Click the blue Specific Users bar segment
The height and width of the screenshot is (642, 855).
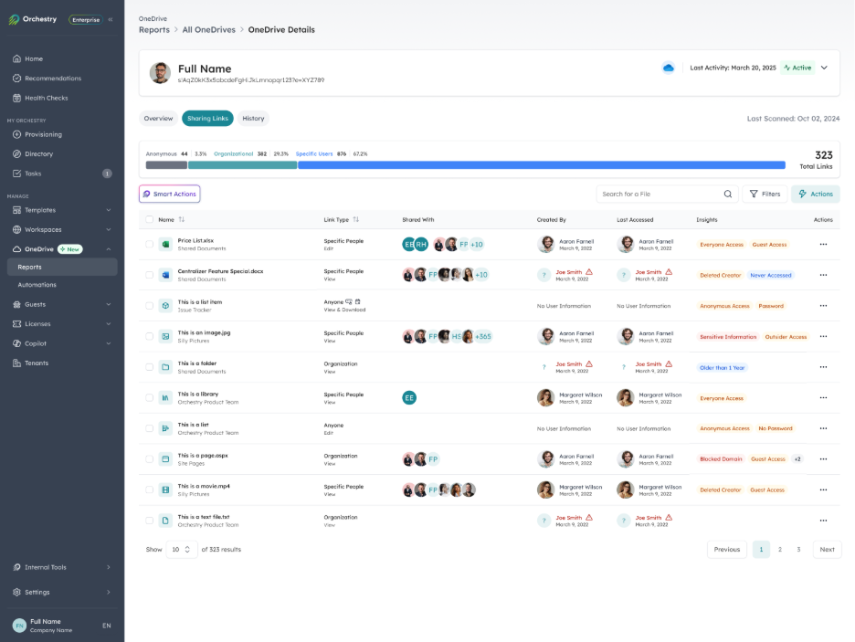[x=542, y=165]
